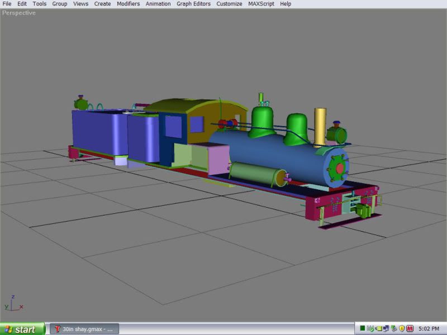Open the Graph Editors menu
The image size is (447, 335).
(x=193, y=4)
